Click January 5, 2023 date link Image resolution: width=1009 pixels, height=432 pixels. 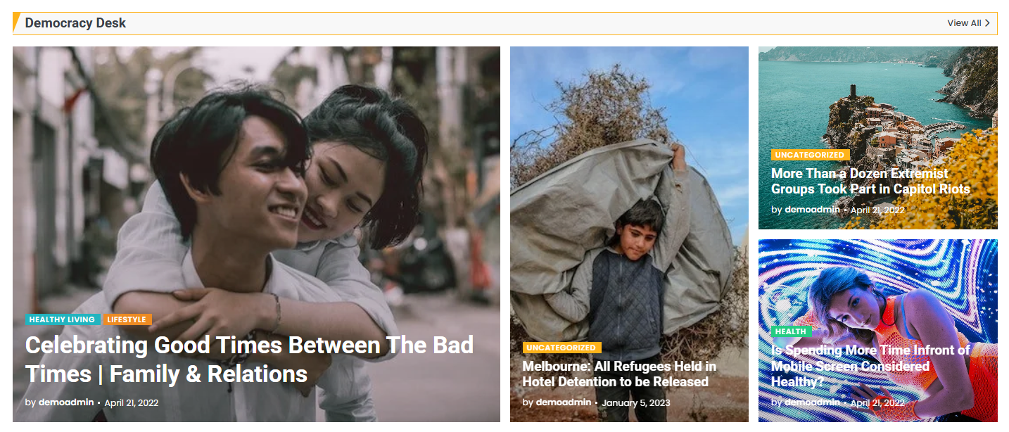click(636, 403)
